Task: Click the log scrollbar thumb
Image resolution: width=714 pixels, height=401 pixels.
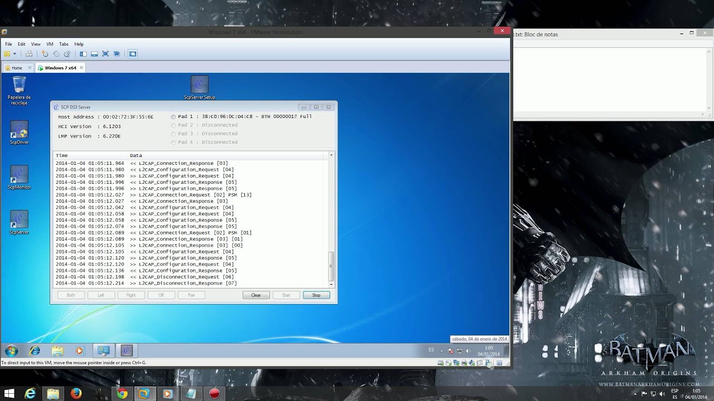Action: tap(331, 266)
